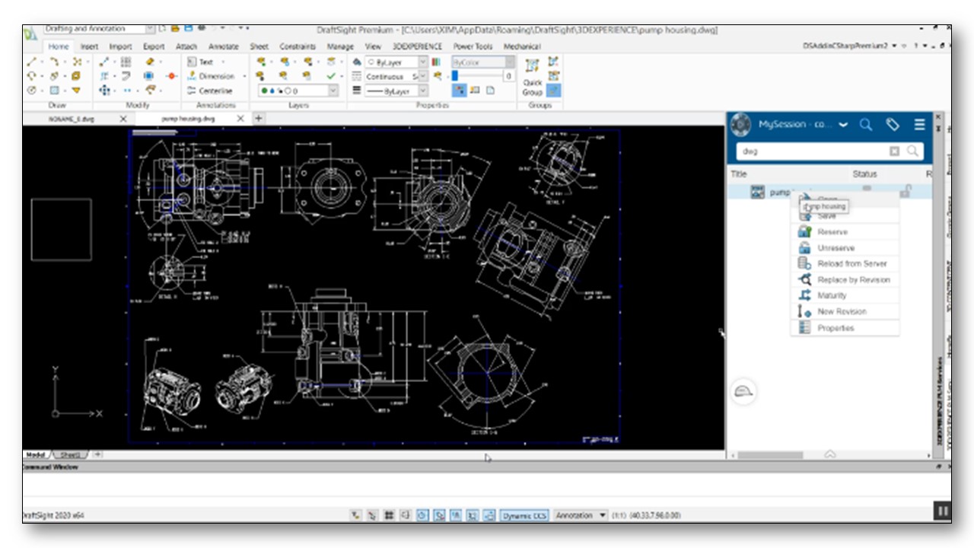Screen dimensions: 974x548
Task: Click the paint bucket color icon in Properties
Action: 357,62
